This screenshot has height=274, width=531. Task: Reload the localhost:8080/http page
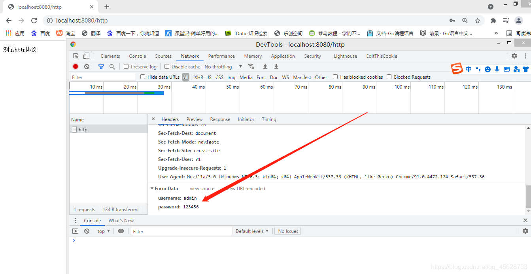pos(34,21)
